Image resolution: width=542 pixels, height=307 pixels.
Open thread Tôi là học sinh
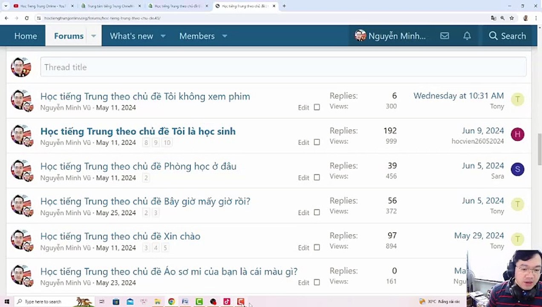click(138, 131)
